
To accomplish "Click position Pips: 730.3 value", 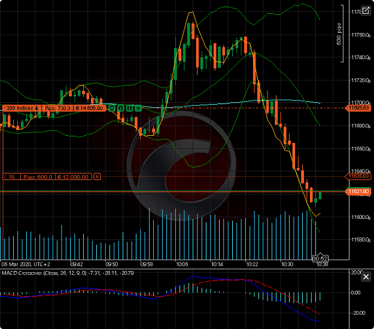I will point(57,108).
